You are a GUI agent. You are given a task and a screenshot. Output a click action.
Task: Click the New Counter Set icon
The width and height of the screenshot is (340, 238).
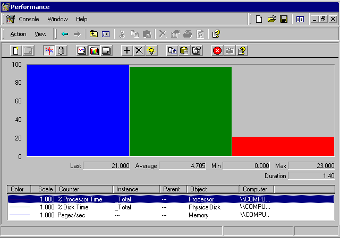[16, 50]
